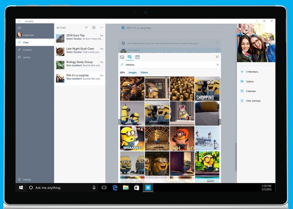Switch to the Images tab
293x209 pixels.
click(x=132, y=72)
